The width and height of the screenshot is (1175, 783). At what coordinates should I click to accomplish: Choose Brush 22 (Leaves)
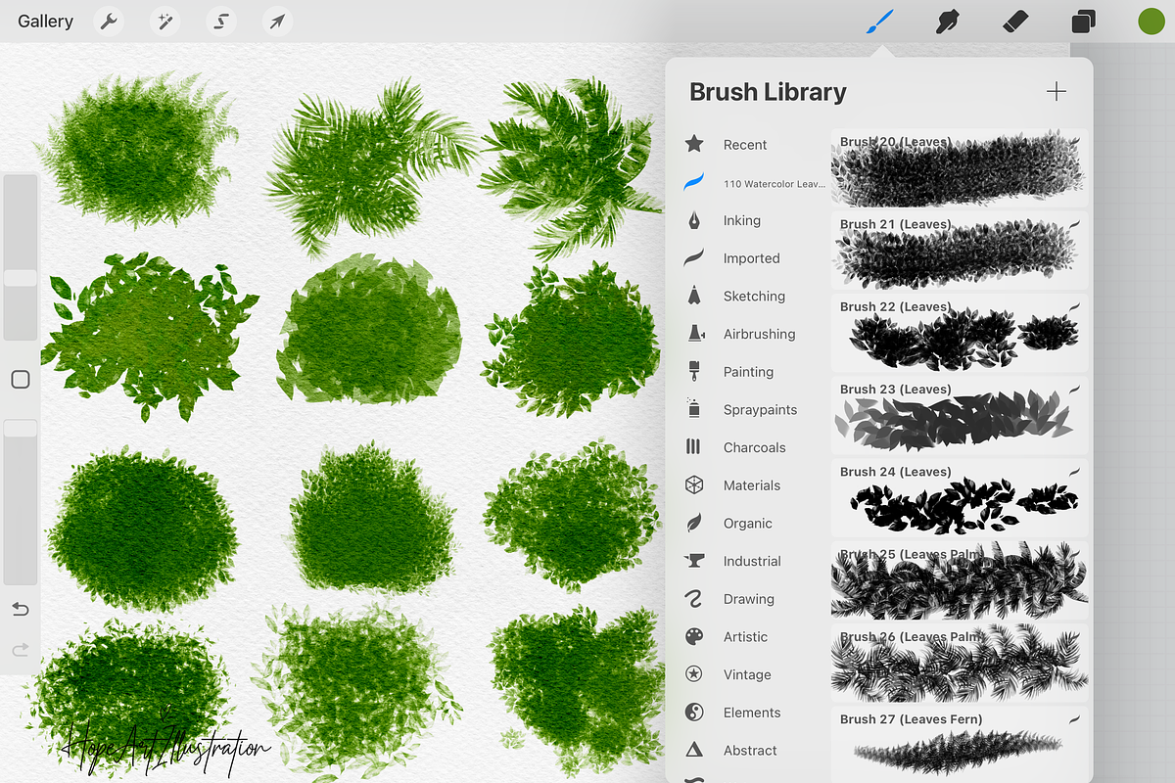pos(960,333)
